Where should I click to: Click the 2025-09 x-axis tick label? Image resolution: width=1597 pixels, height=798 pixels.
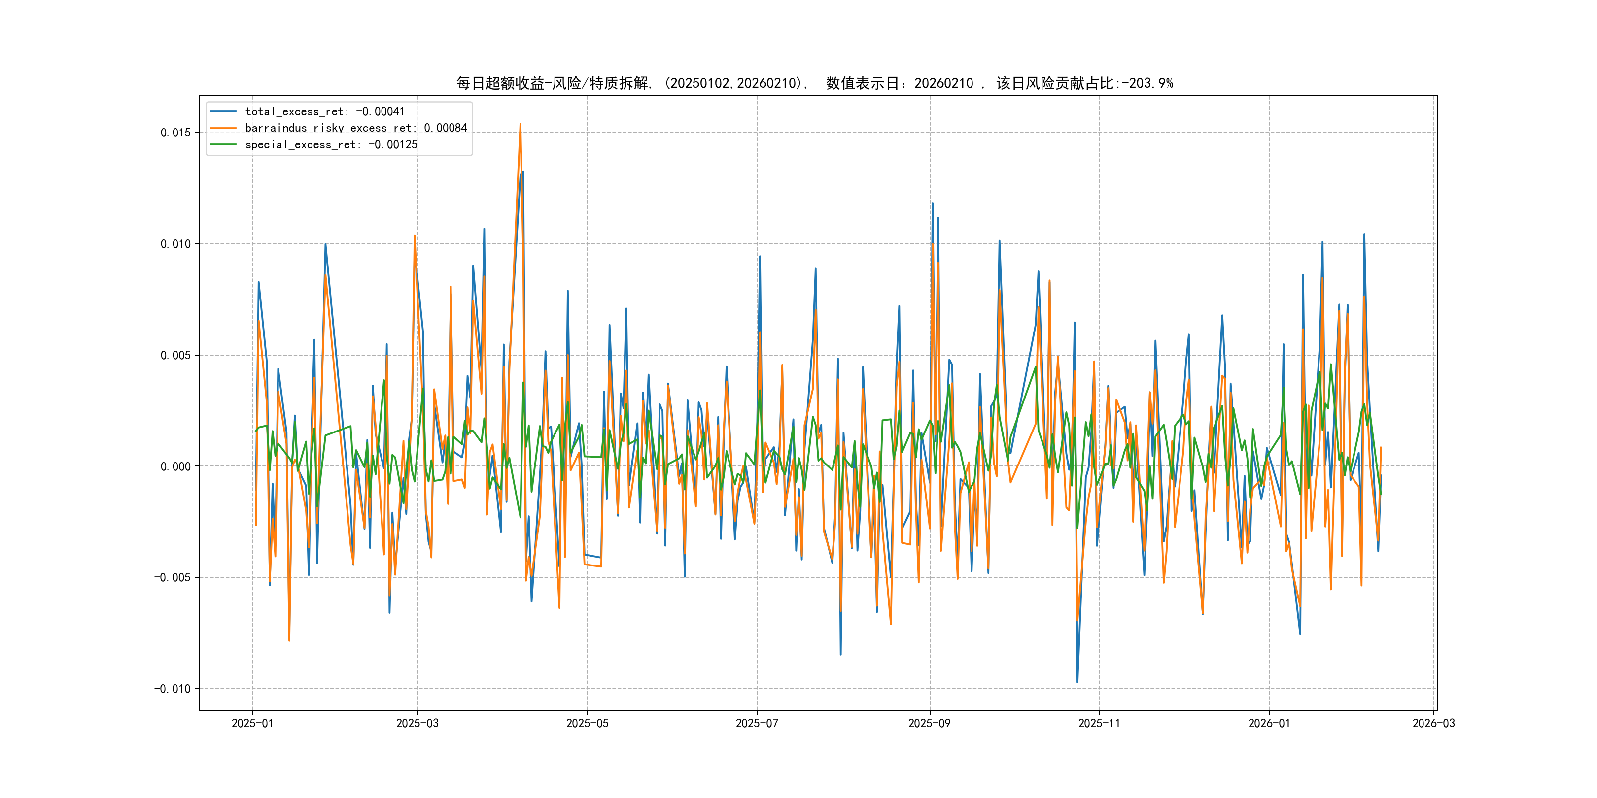point(929,723)
